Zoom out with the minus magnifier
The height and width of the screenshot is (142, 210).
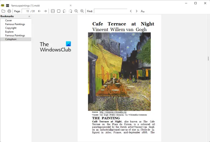tap(76, 11)
